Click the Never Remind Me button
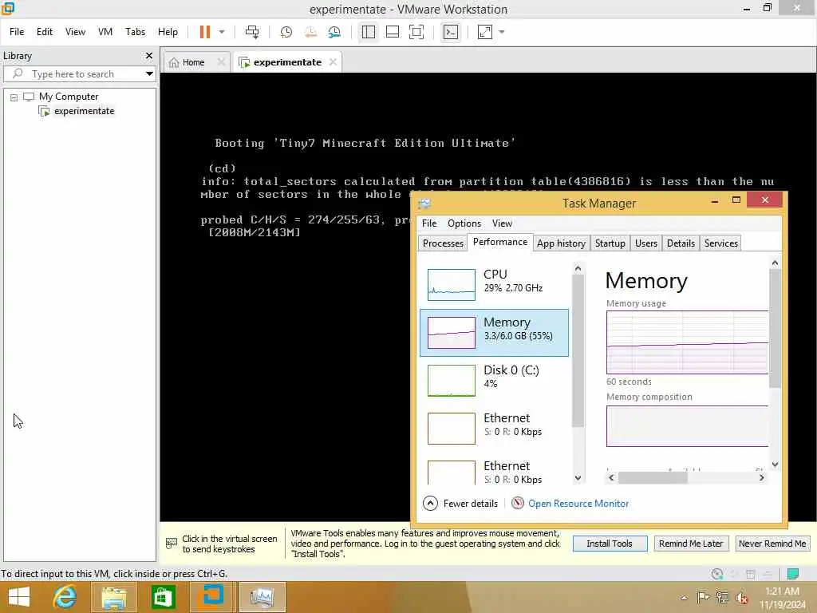 point(772,544)
